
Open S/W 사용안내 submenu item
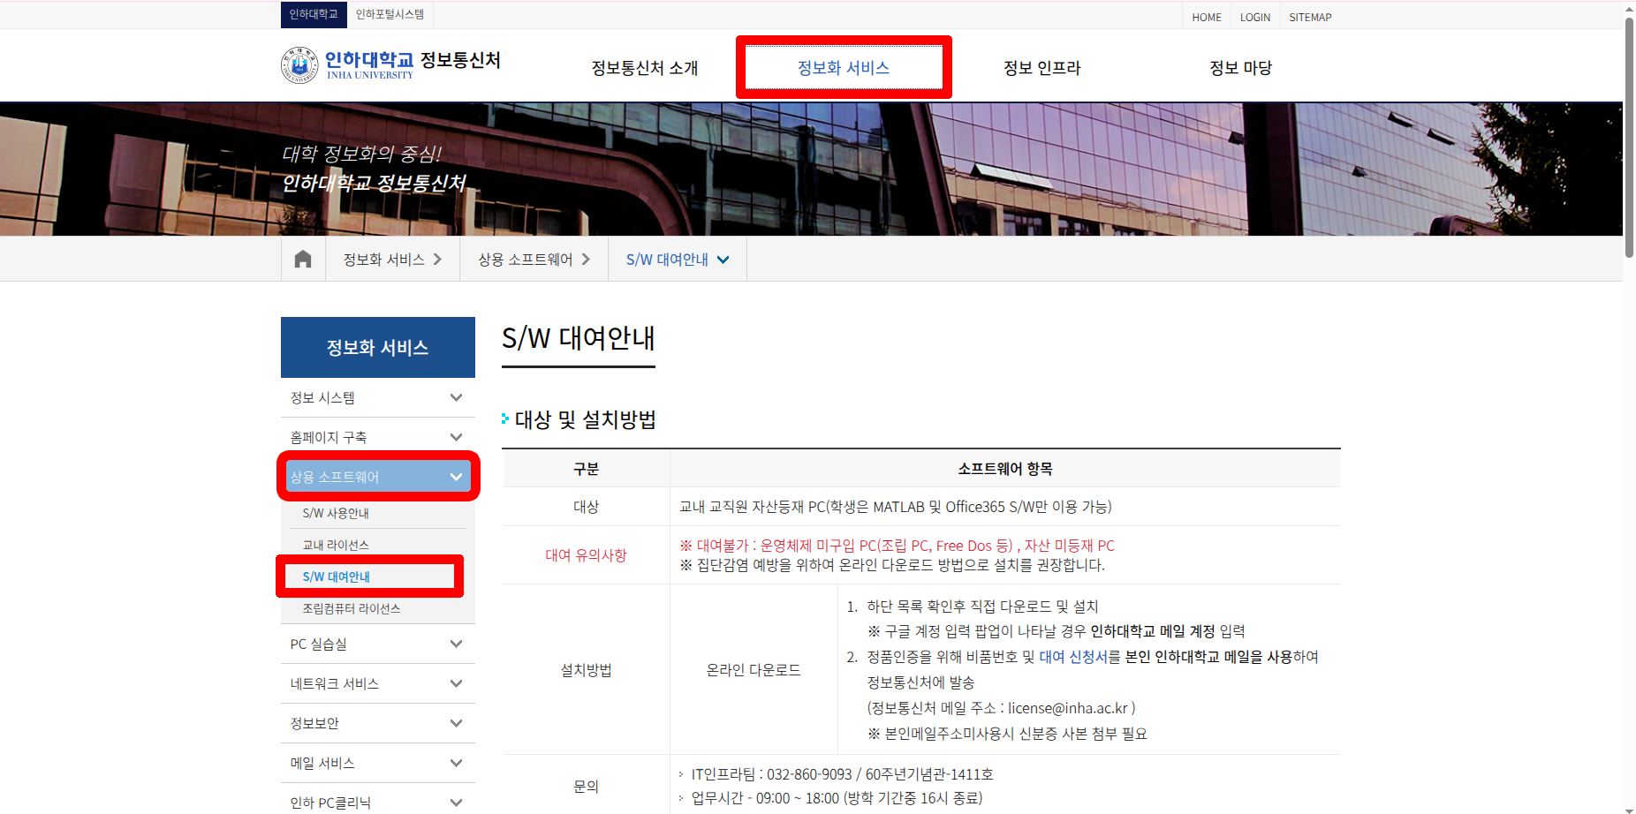click(x=336, y=513)
